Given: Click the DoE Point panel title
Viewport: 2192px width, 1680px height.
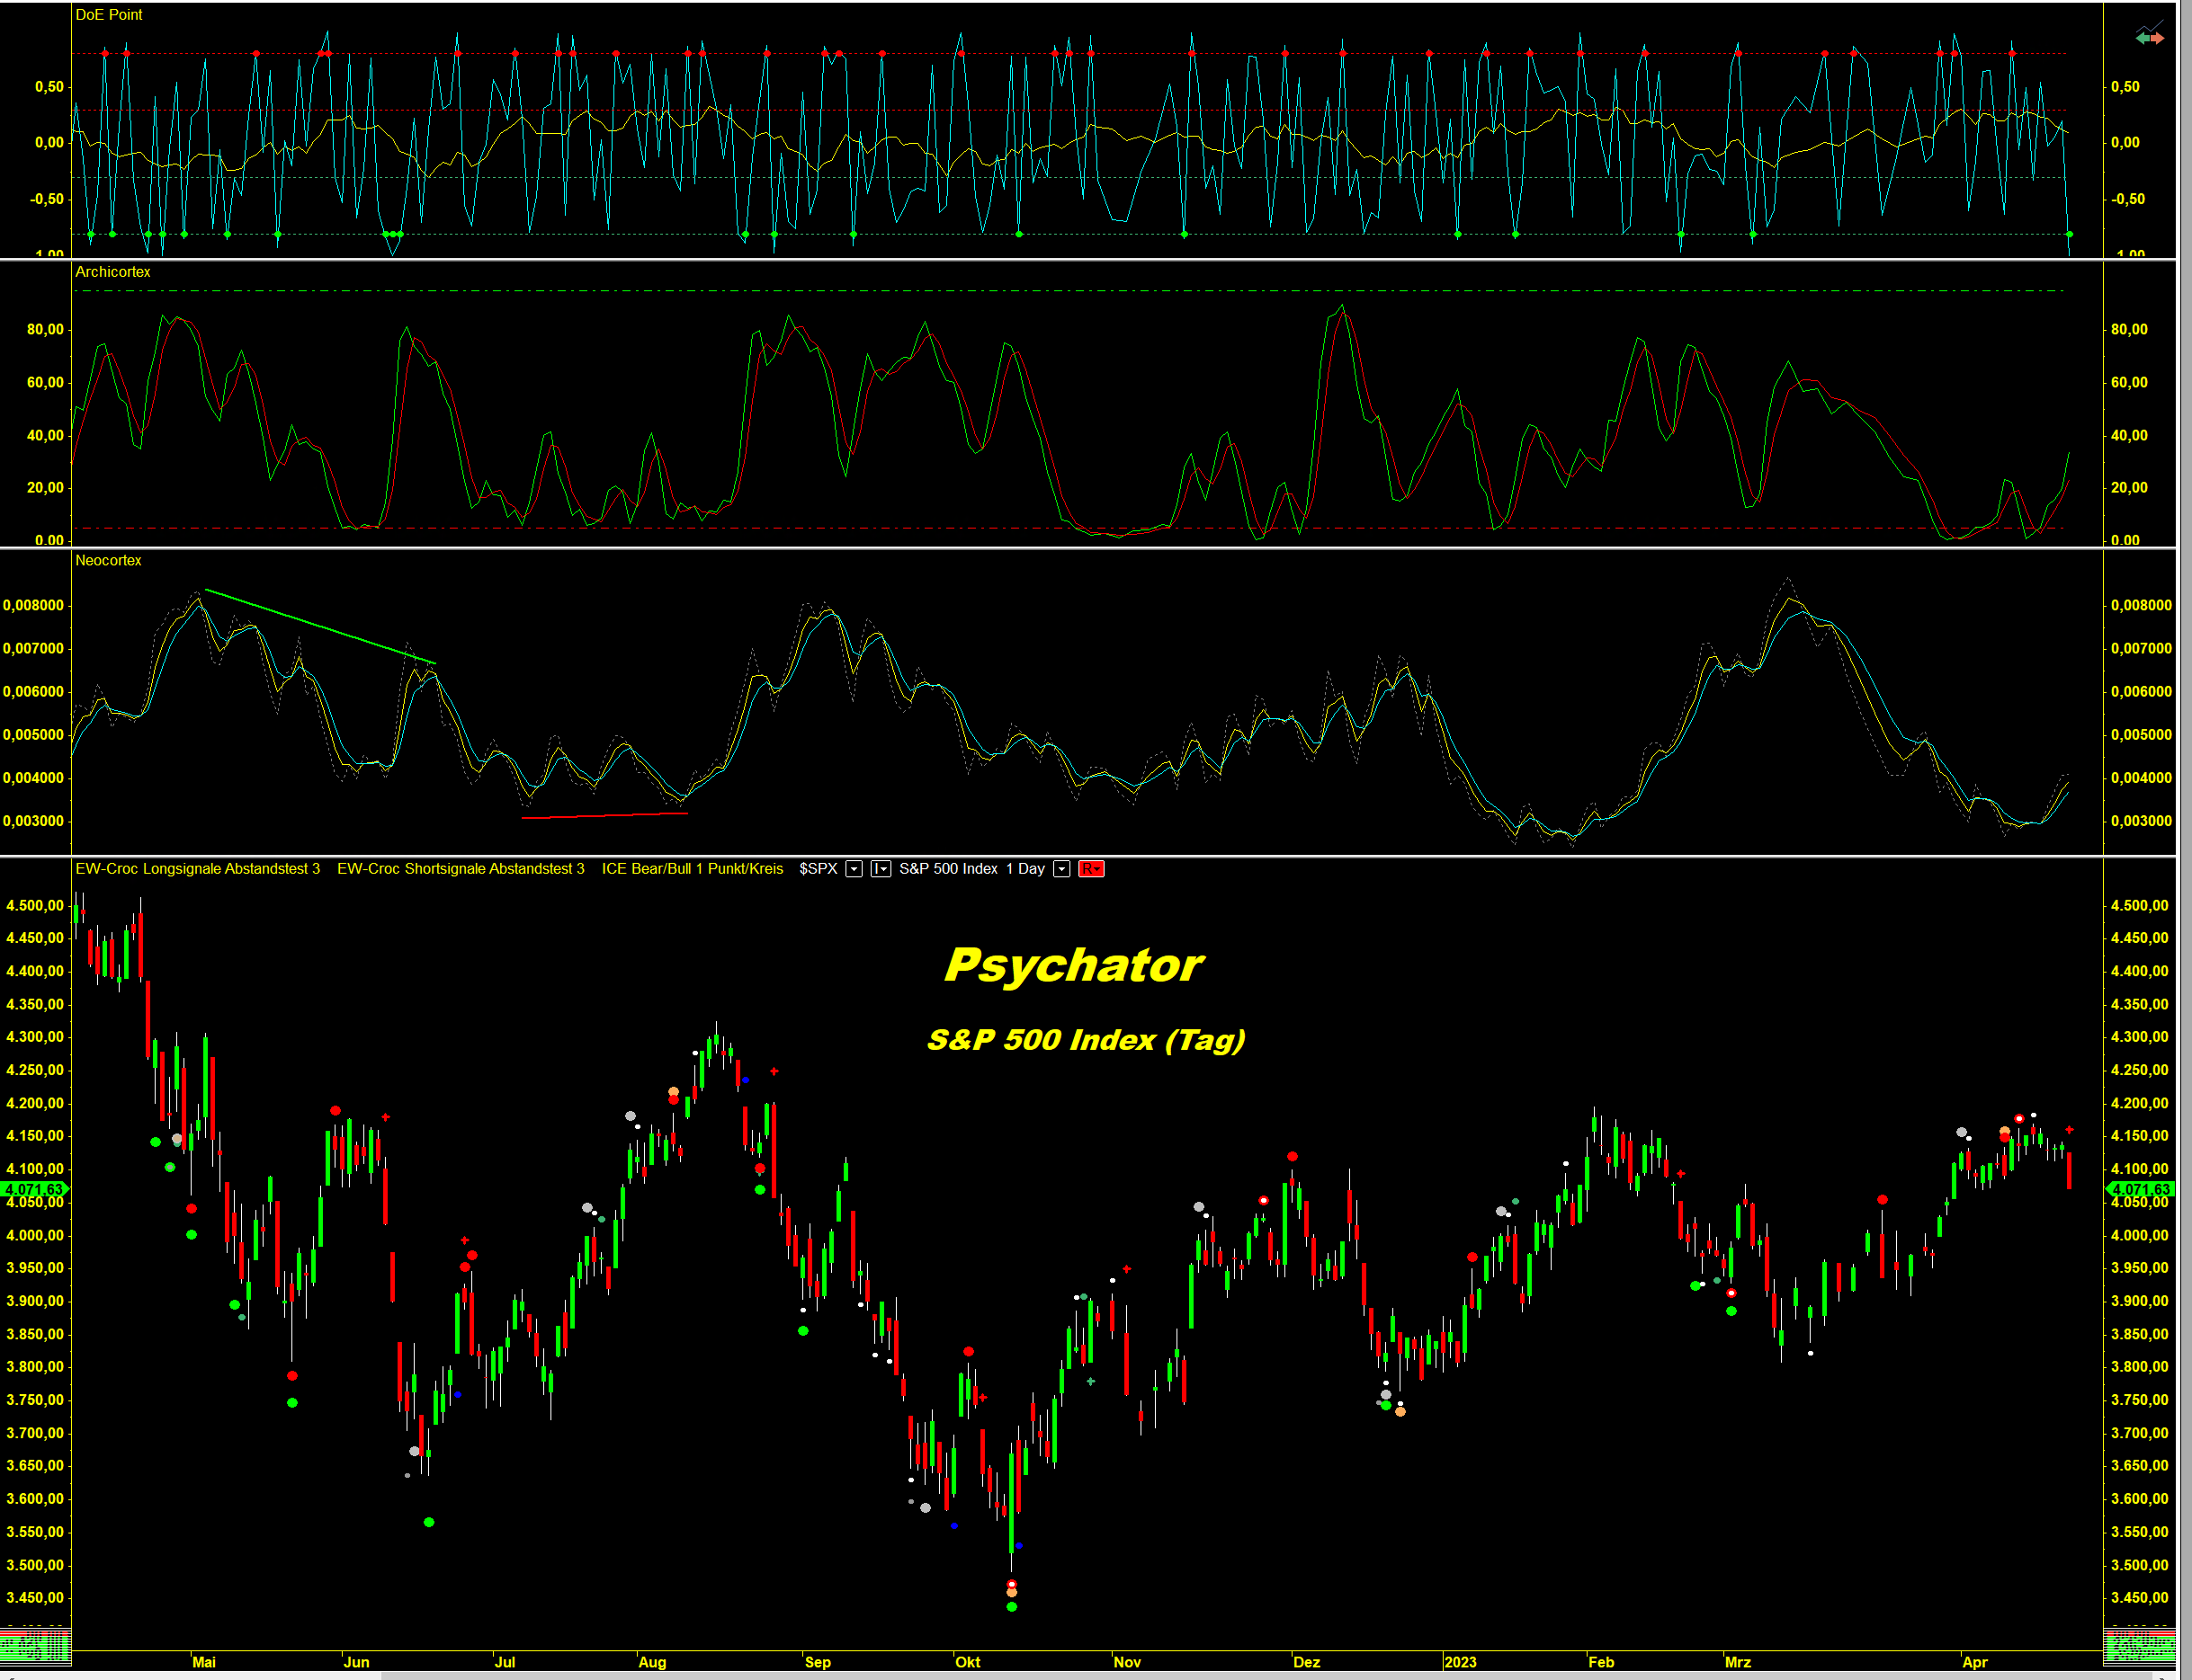Looking at the screenshot, I should [108, 15].
